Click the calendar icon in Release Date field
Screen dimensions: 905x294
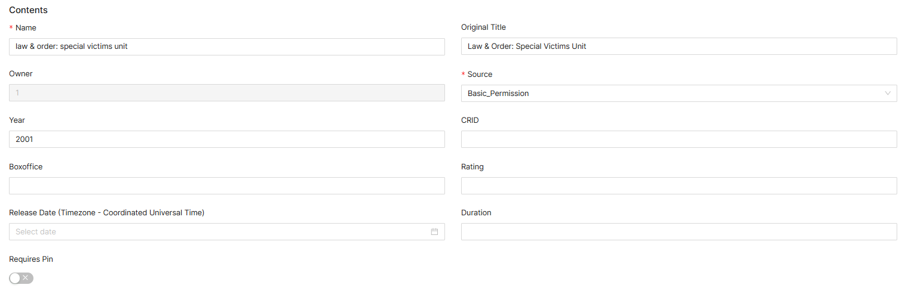pos(434,231)
